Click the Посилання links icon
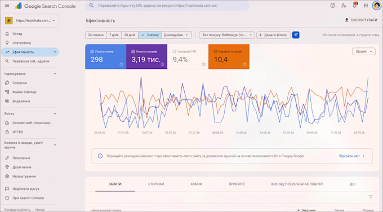 [x=7, y=158]
